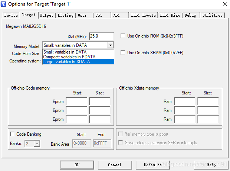This screenshot has height=171, width=230.
Task: Click the Operating system label
Action: (25, 61)
